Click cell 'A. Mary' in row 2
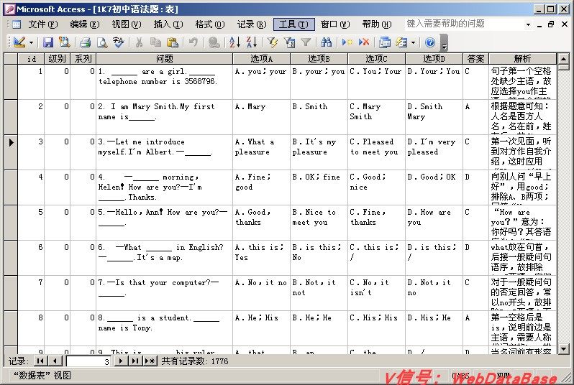Screen dimensions: 574x385 [261, 117]
